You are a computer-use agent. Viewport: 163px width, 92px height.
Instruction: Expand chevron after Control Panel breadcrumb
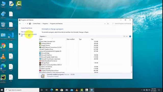(x=41, y=24)
